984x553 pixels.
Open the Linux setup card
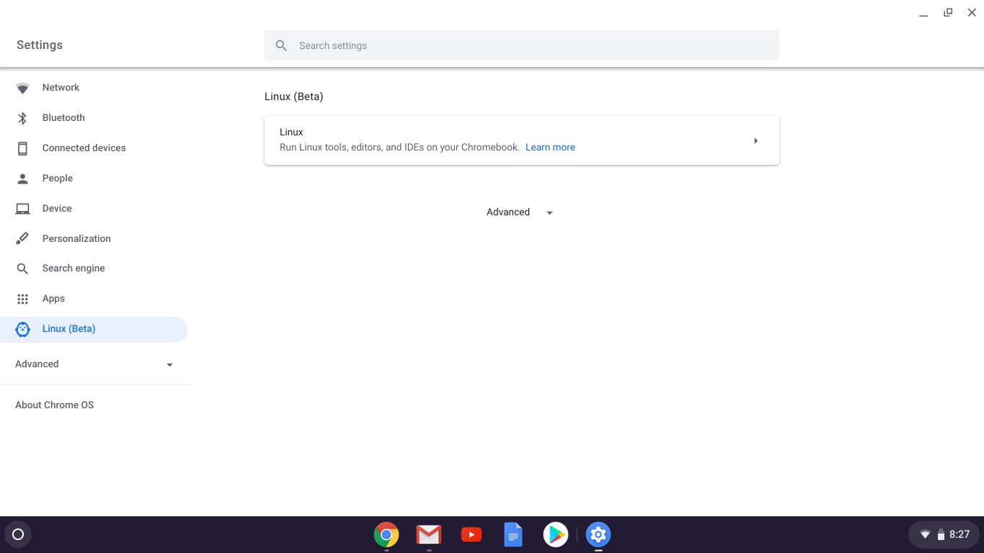[505, 139]
